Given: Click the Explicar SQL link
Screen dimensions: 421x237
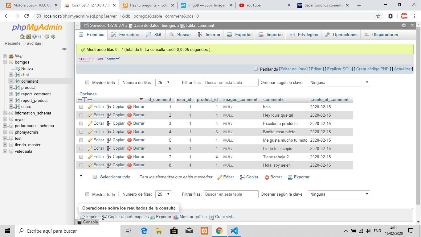Looking at the screenshot, I should point(339,69).
